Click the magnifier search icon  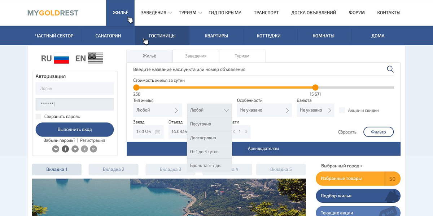coord(390,69)
